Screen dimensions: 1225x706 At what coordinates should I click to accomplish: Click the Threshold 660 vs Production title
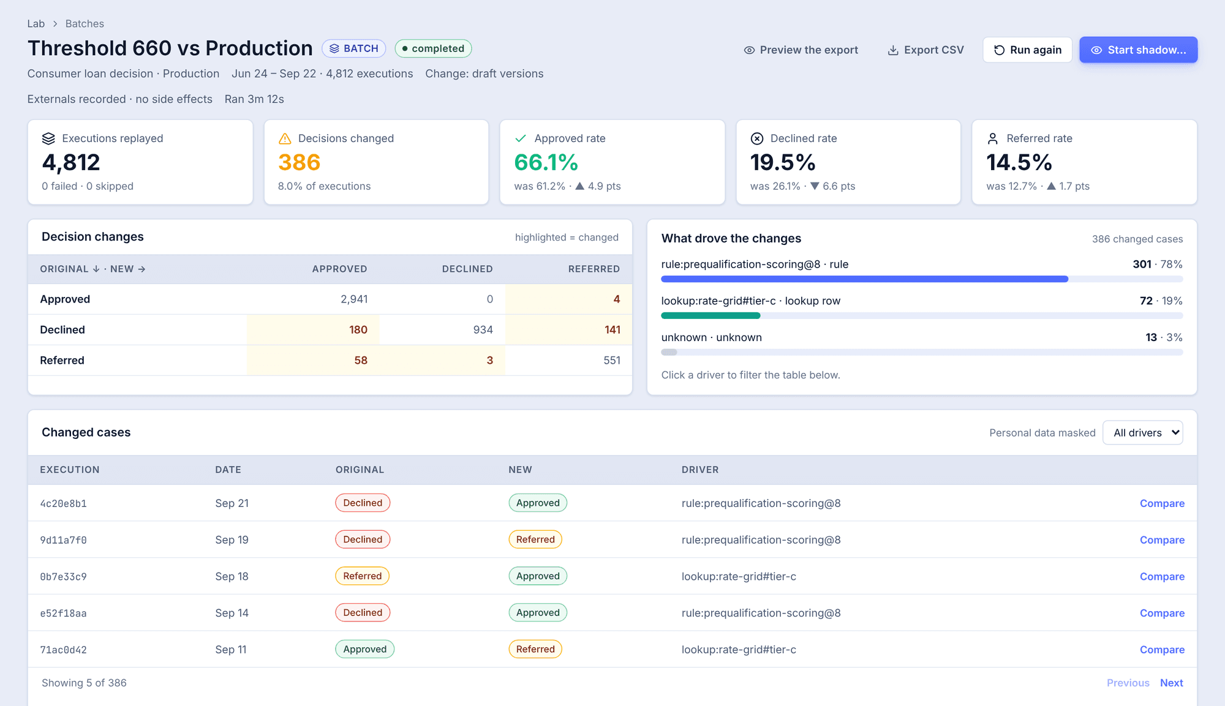[x=170, y=48]
